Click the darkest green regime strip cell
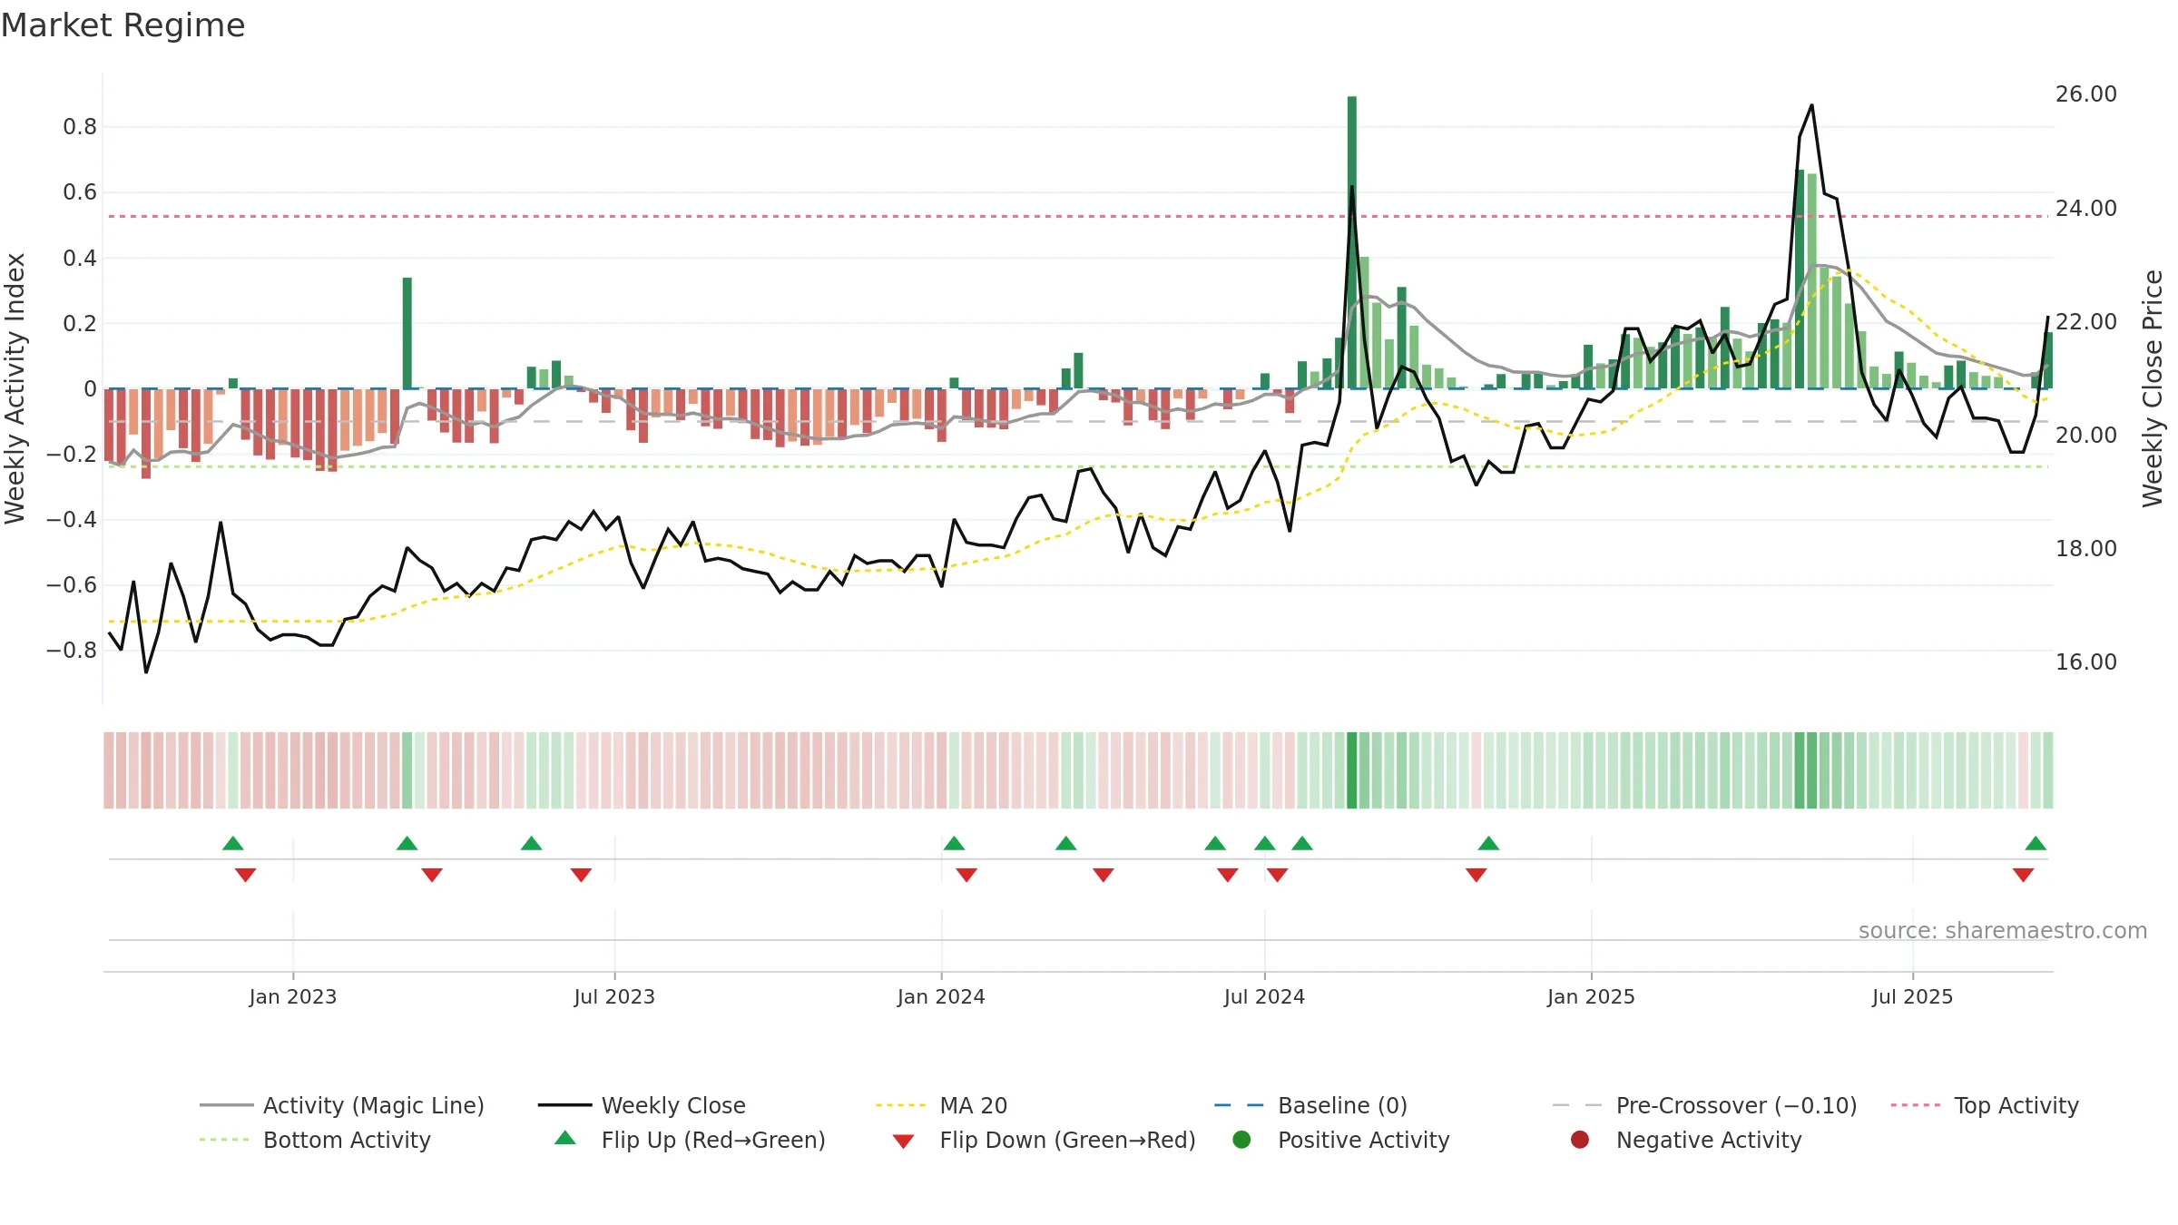The image size is (2178, 1225). pos(1352,770)
